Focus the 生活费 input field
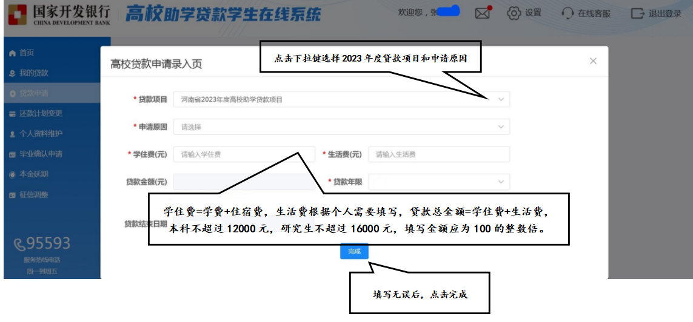 439,154
